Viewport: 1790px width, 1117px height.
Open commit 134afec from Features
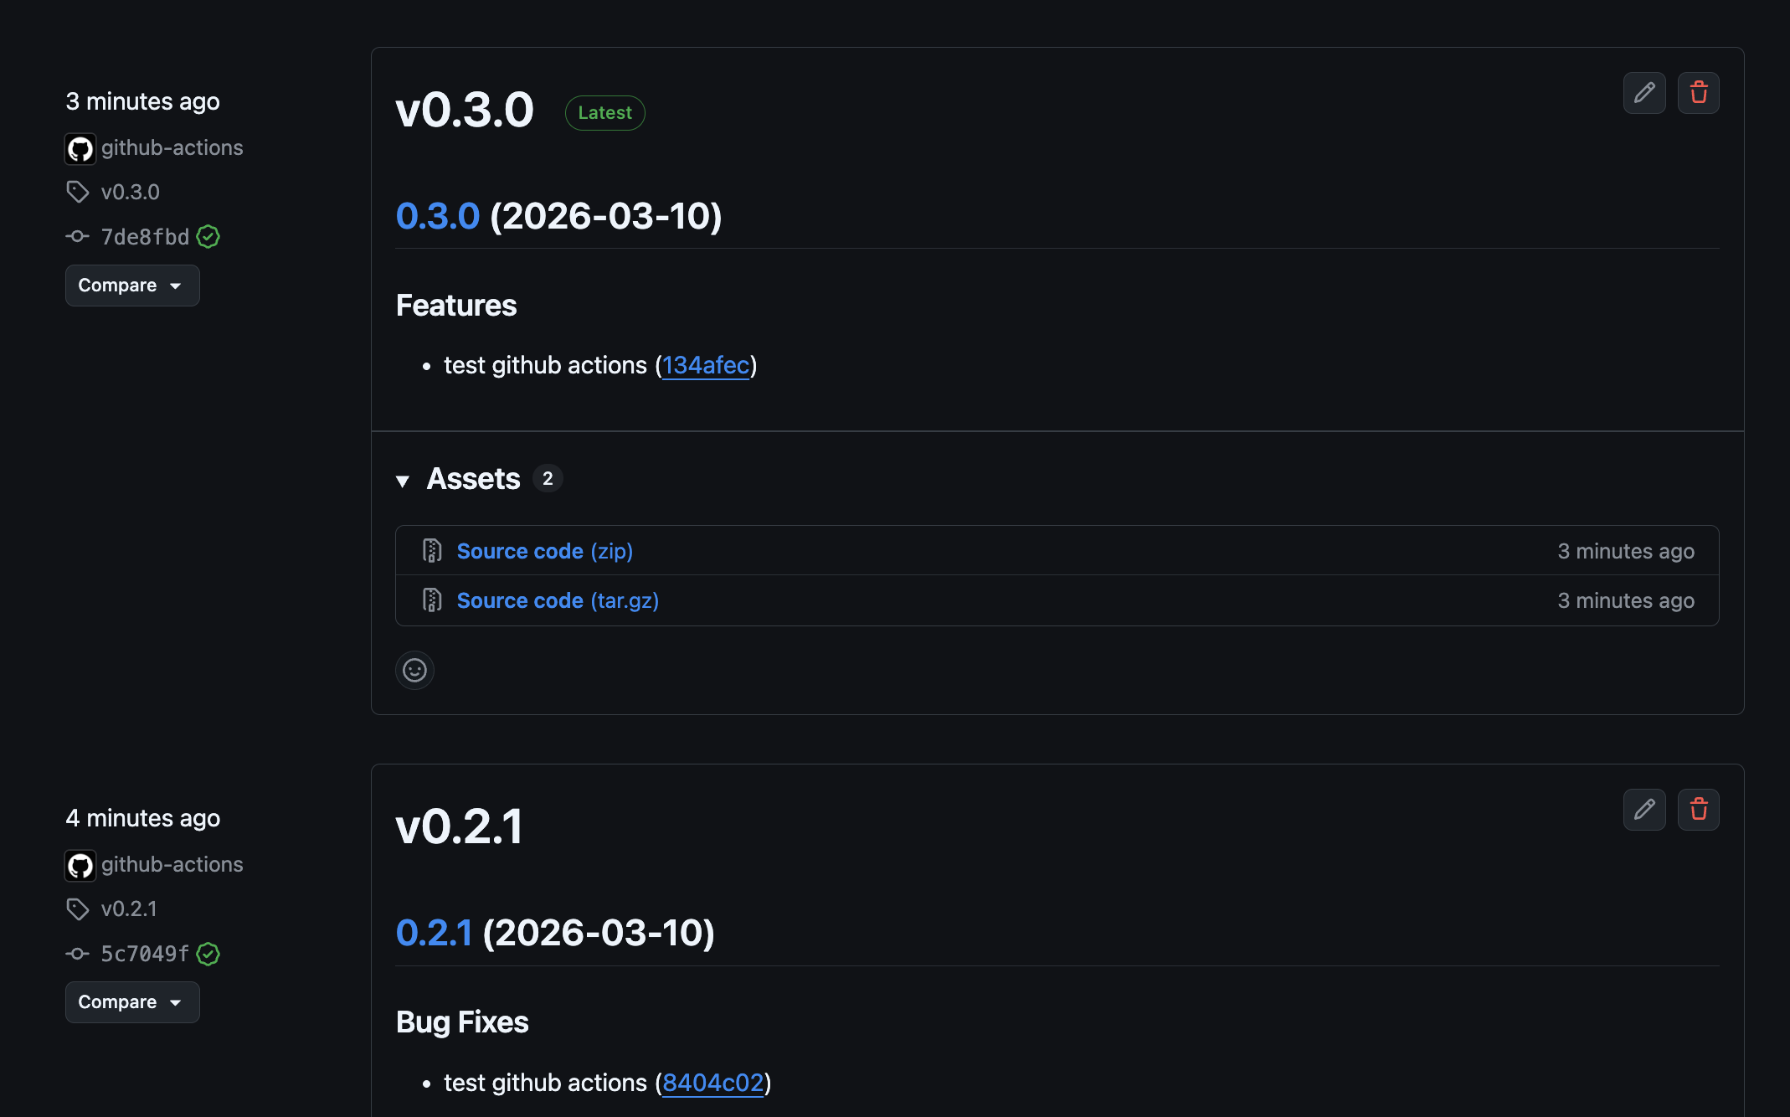point(705,365)
